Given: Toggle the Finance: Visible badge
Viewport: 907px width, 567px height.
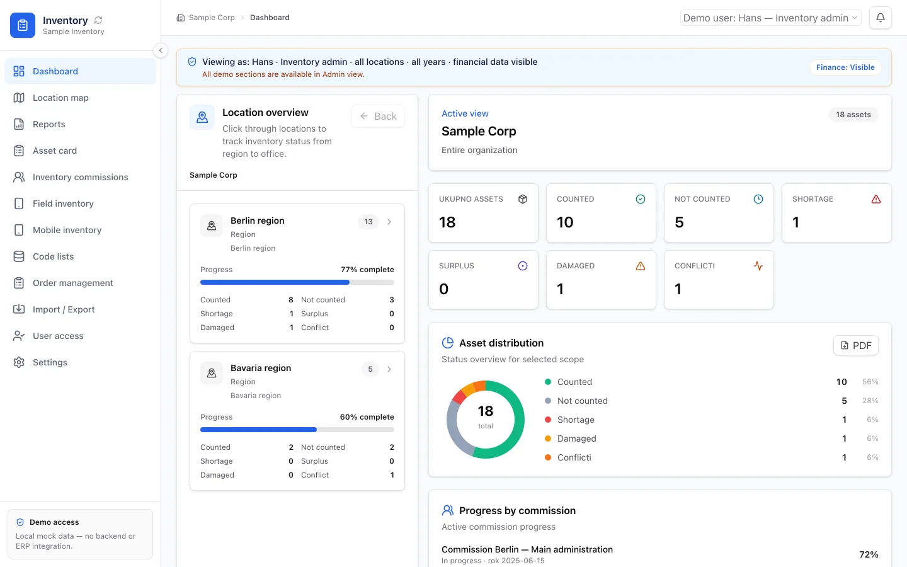Looking at the screenshot, I should coord(845,67).
